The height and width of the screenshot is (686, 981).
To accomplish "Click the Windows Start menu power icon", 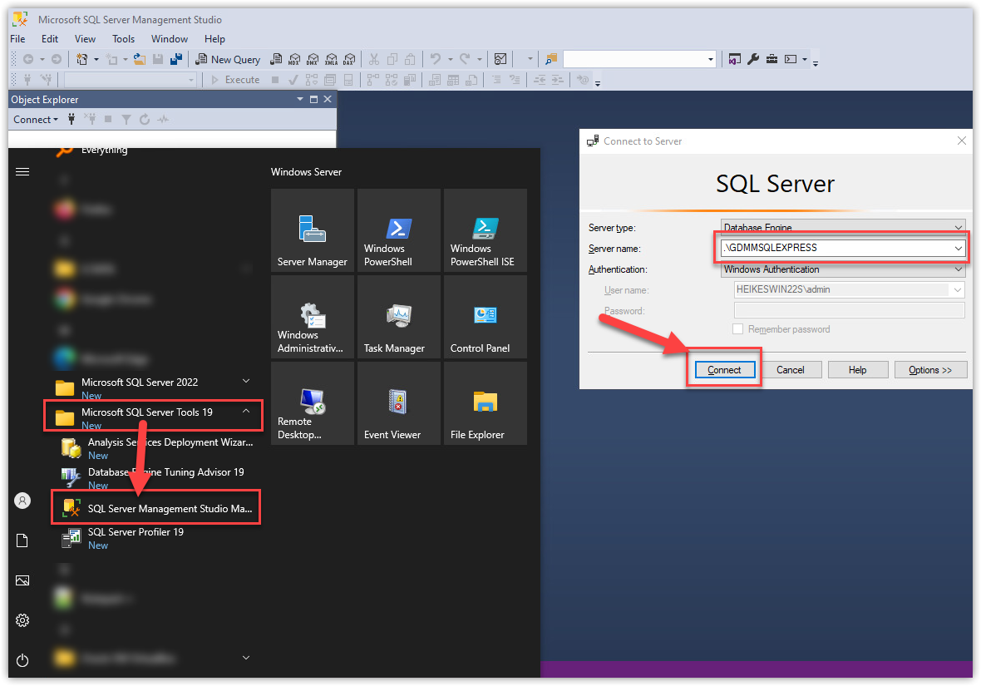I will 22,660.
